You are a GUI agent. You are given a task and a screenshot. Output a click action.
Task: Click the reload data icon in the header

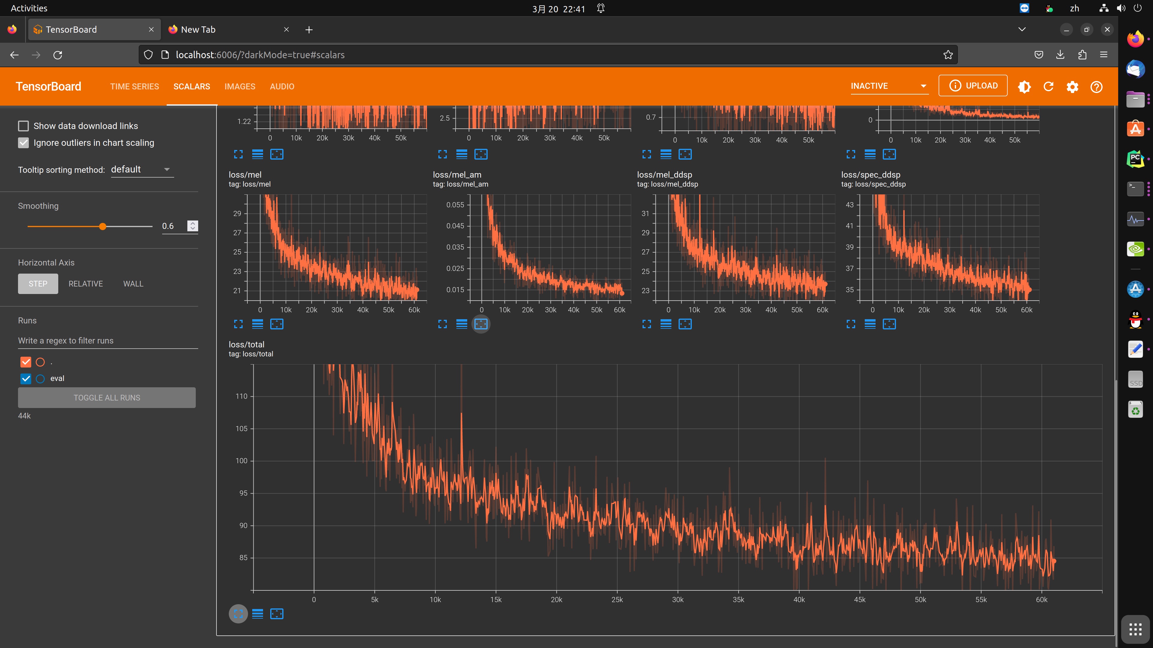[x=1048, y=86]
